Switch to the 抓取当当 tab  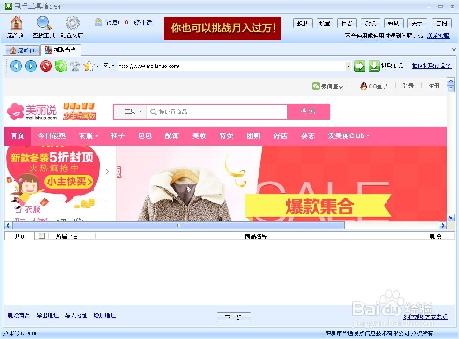[61, 50]
